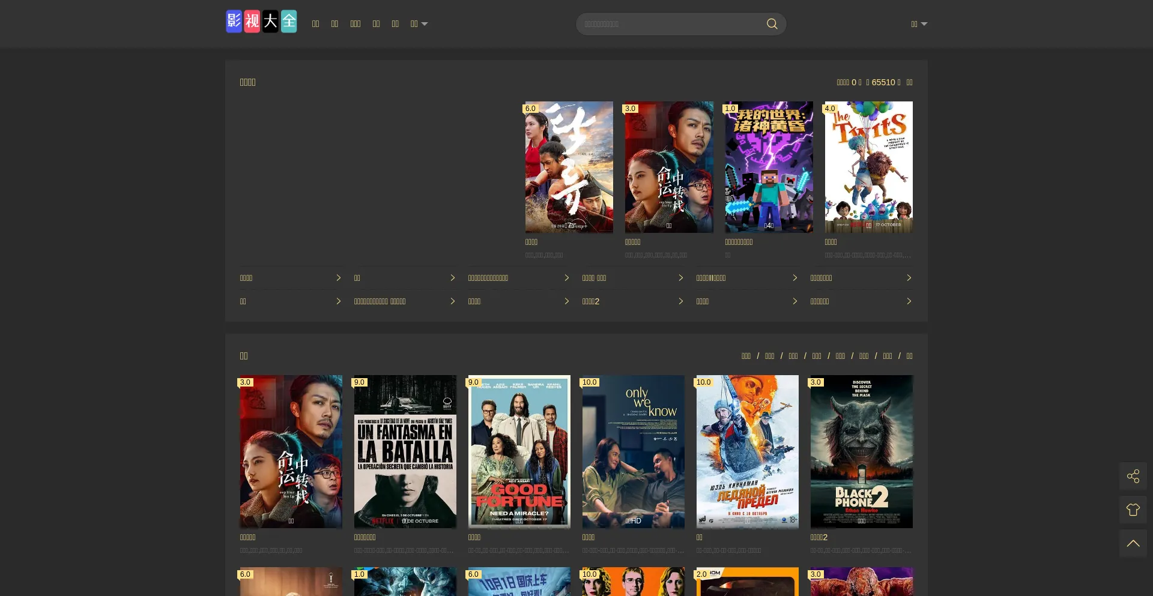Click the first navigation menu item after the logo
This screenshot has width=1153, height=596.
click(x=315, y=24)
